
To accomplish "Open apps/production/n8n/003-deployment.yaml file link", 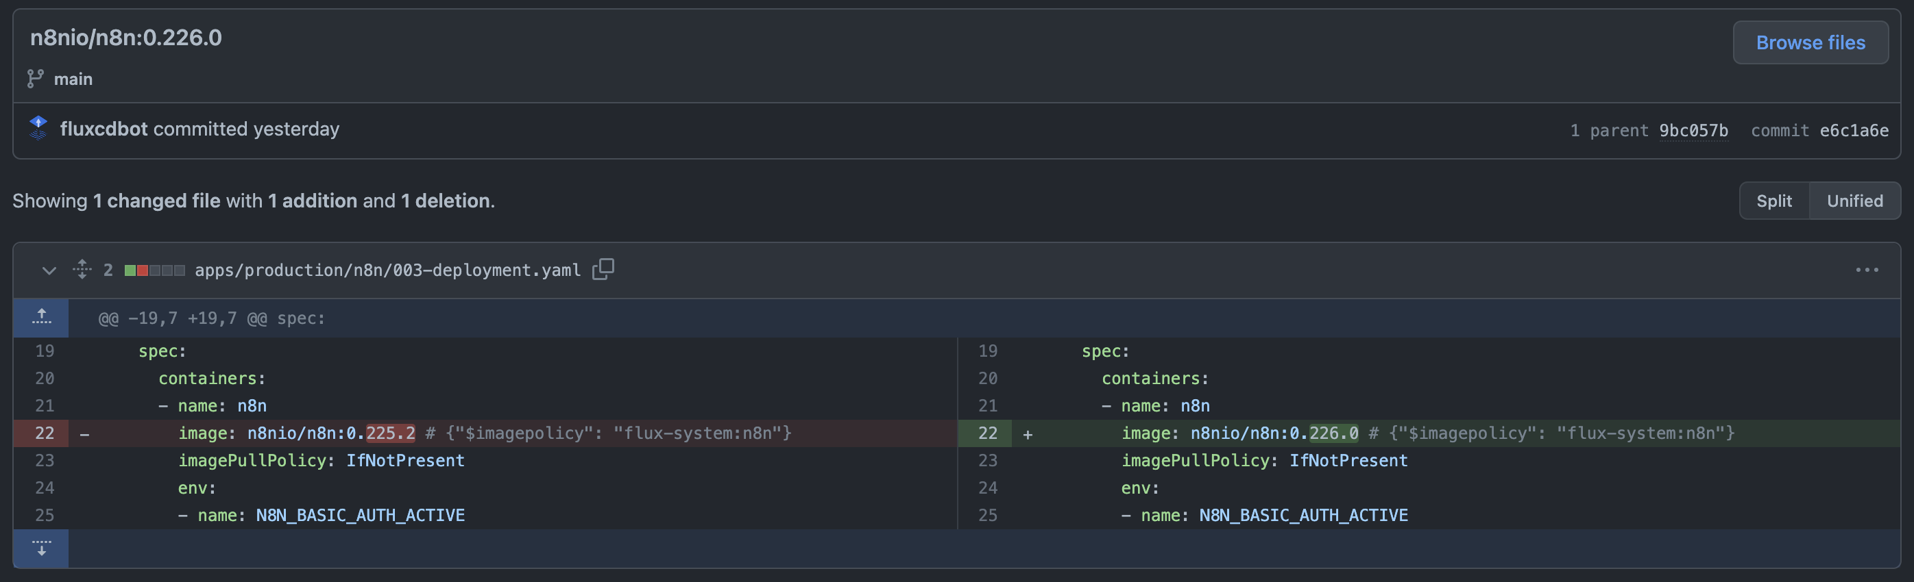I will tap(387, 270).
